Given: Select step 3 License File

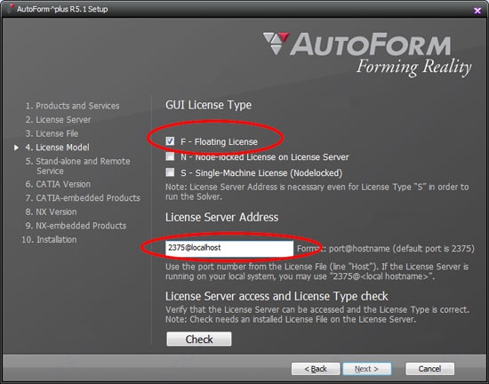Looking at the screenshot, I should [52, 133].
